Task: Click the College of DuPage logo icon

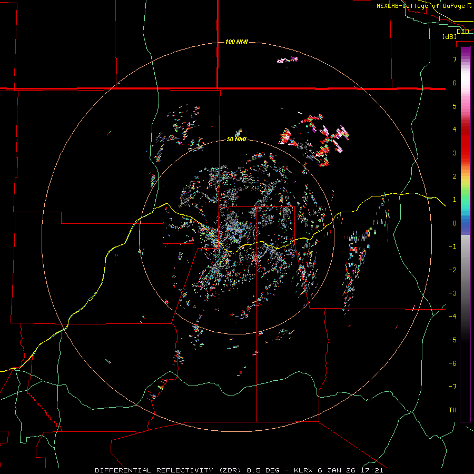Action: tap(469, 6)
